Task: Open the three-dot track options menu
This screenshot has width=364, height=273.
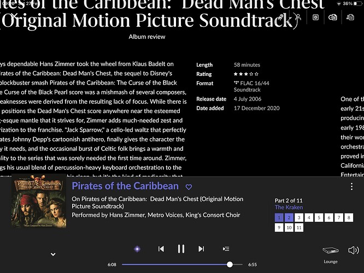Action: pyautogui.click(x=351, y=187)
